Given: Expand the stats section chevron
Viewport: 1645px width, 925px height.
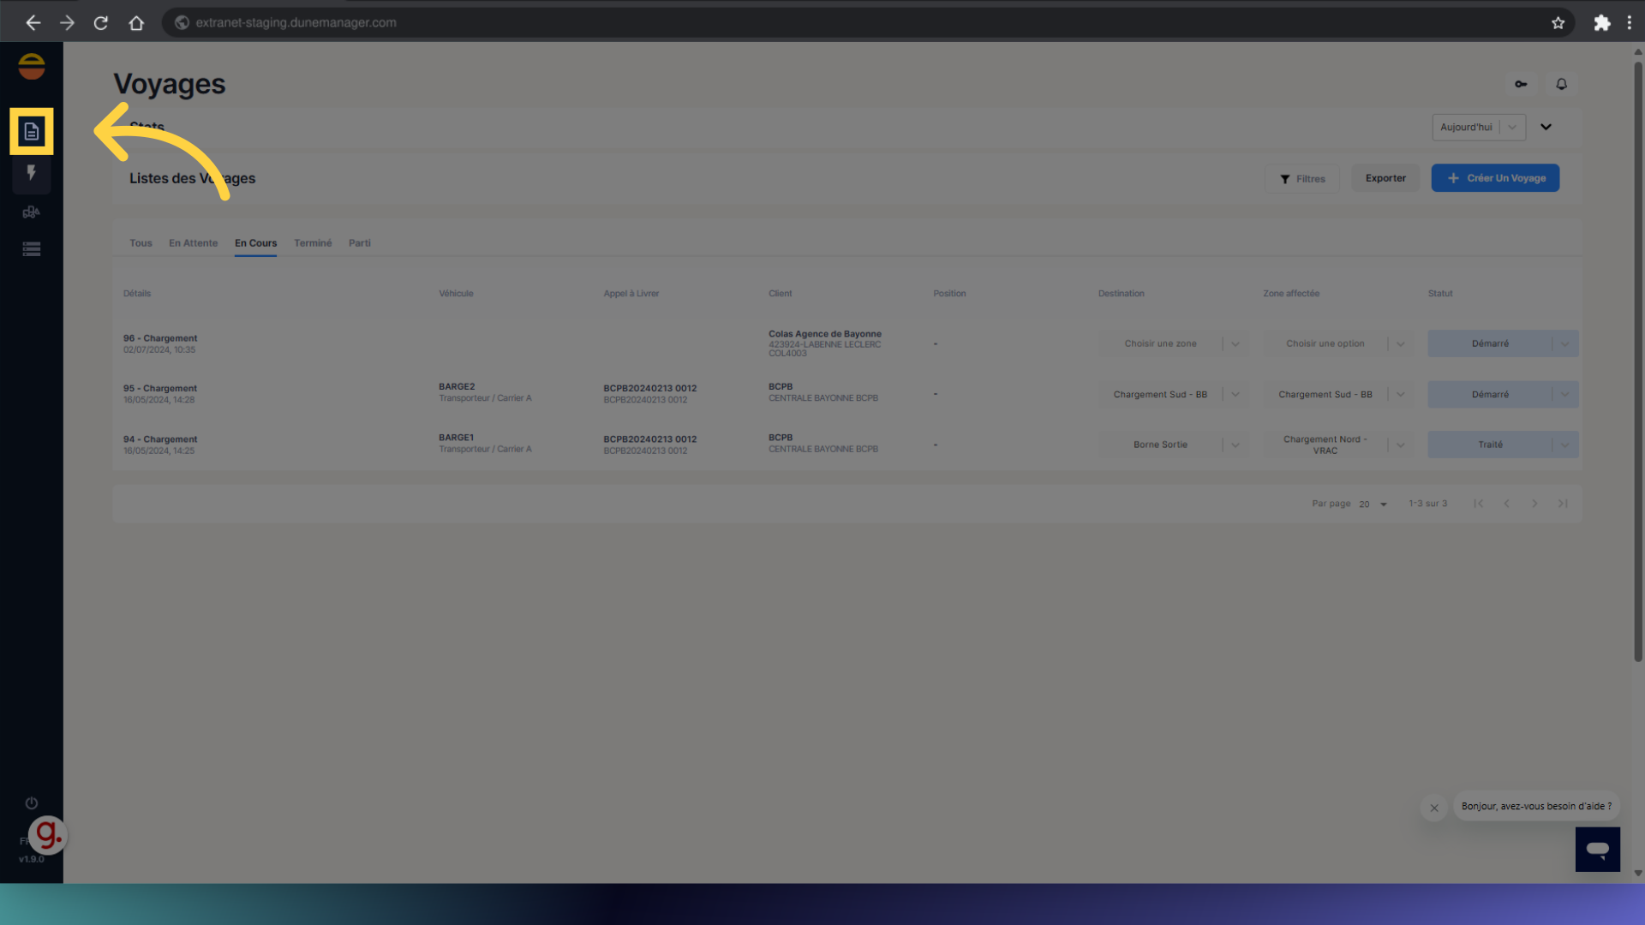Looking at the screenshot, I should click(1546, 127).
